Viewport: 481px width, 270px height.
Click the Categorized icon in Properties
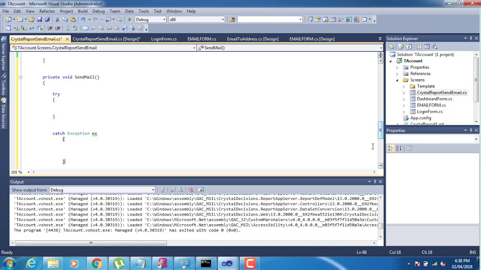coord(391,148)
